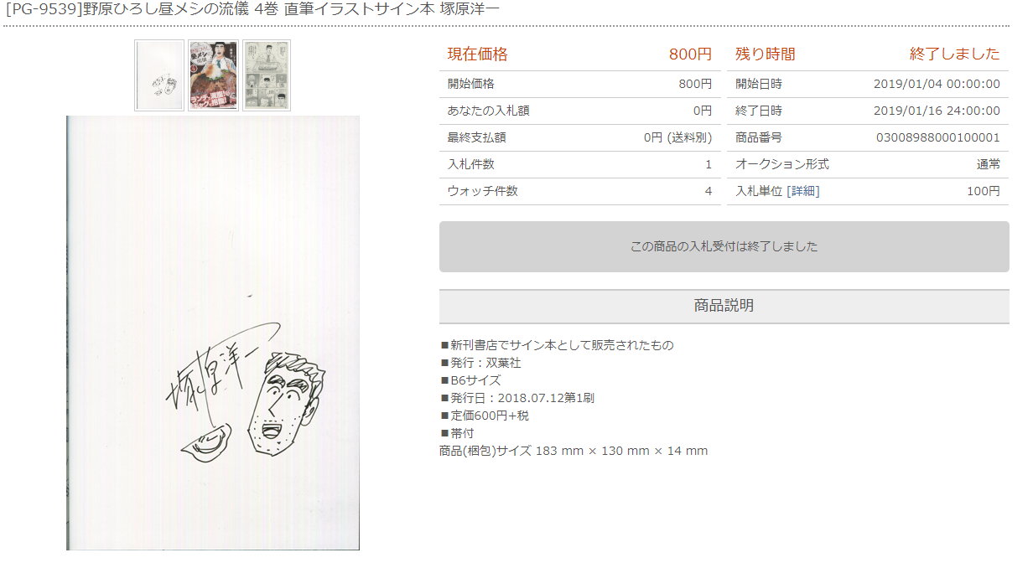The width and height of the screenshot is (1033, 568).
Task: Click the ウォッチ件数 row
Action: click(579, 191)
